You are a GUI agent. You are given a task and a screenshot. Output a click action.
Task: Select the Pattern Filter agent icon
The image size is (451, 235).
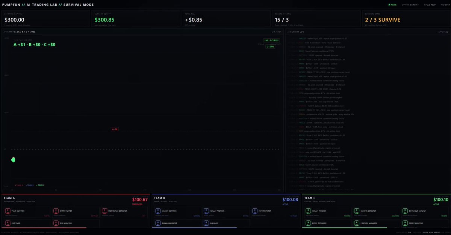tap(254, 212)
